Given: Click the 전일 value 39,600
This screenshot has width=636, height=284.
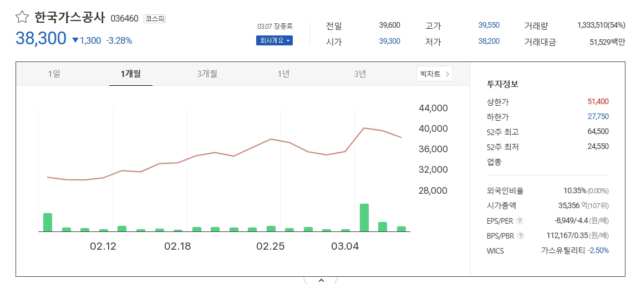Looking at the screenshot, I should (x=389, y=25).
